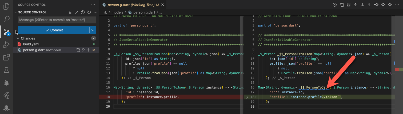Open file icon for person.g.dart row

pyautogui.click(x=78, y=50)
